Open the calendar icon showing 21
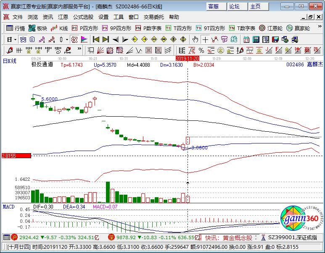The width and height of the screenshot is (325, 253). coord(246,39)
